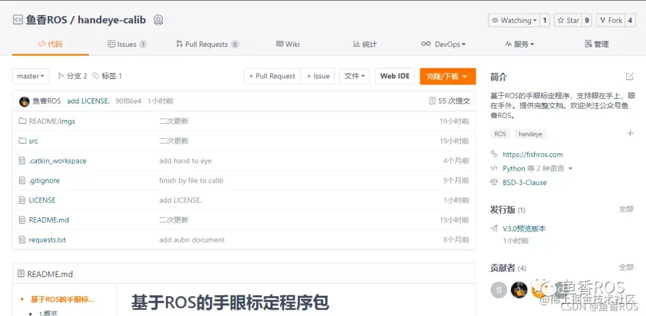Viewport: 646px width, 316px height.
Task: Click the handeye topic tag
Action: click(x=530, y=134)
